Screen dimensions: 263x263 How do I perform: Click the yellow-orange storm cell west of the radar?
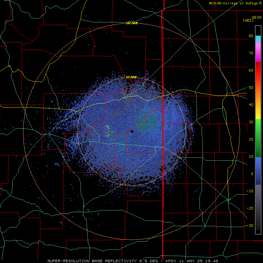click(x=108, y=131)
